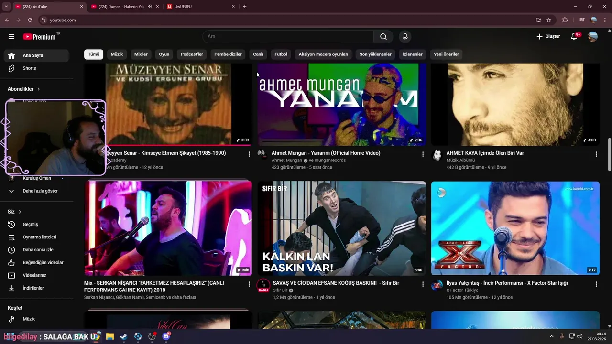Screen dimensions: 612x344
Task: Open the Siz section chevron
Action: click(x=20, y=212)
